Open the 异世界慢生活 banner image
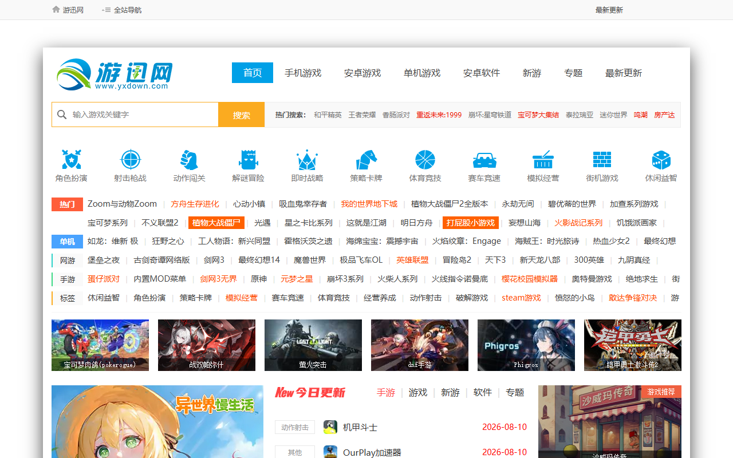The height and width of the screenshot is (458, 733). click(157, 422)
